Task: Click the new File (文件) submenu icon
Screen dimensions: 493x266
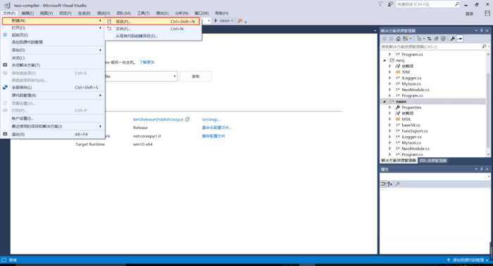Action: point(109,29)
